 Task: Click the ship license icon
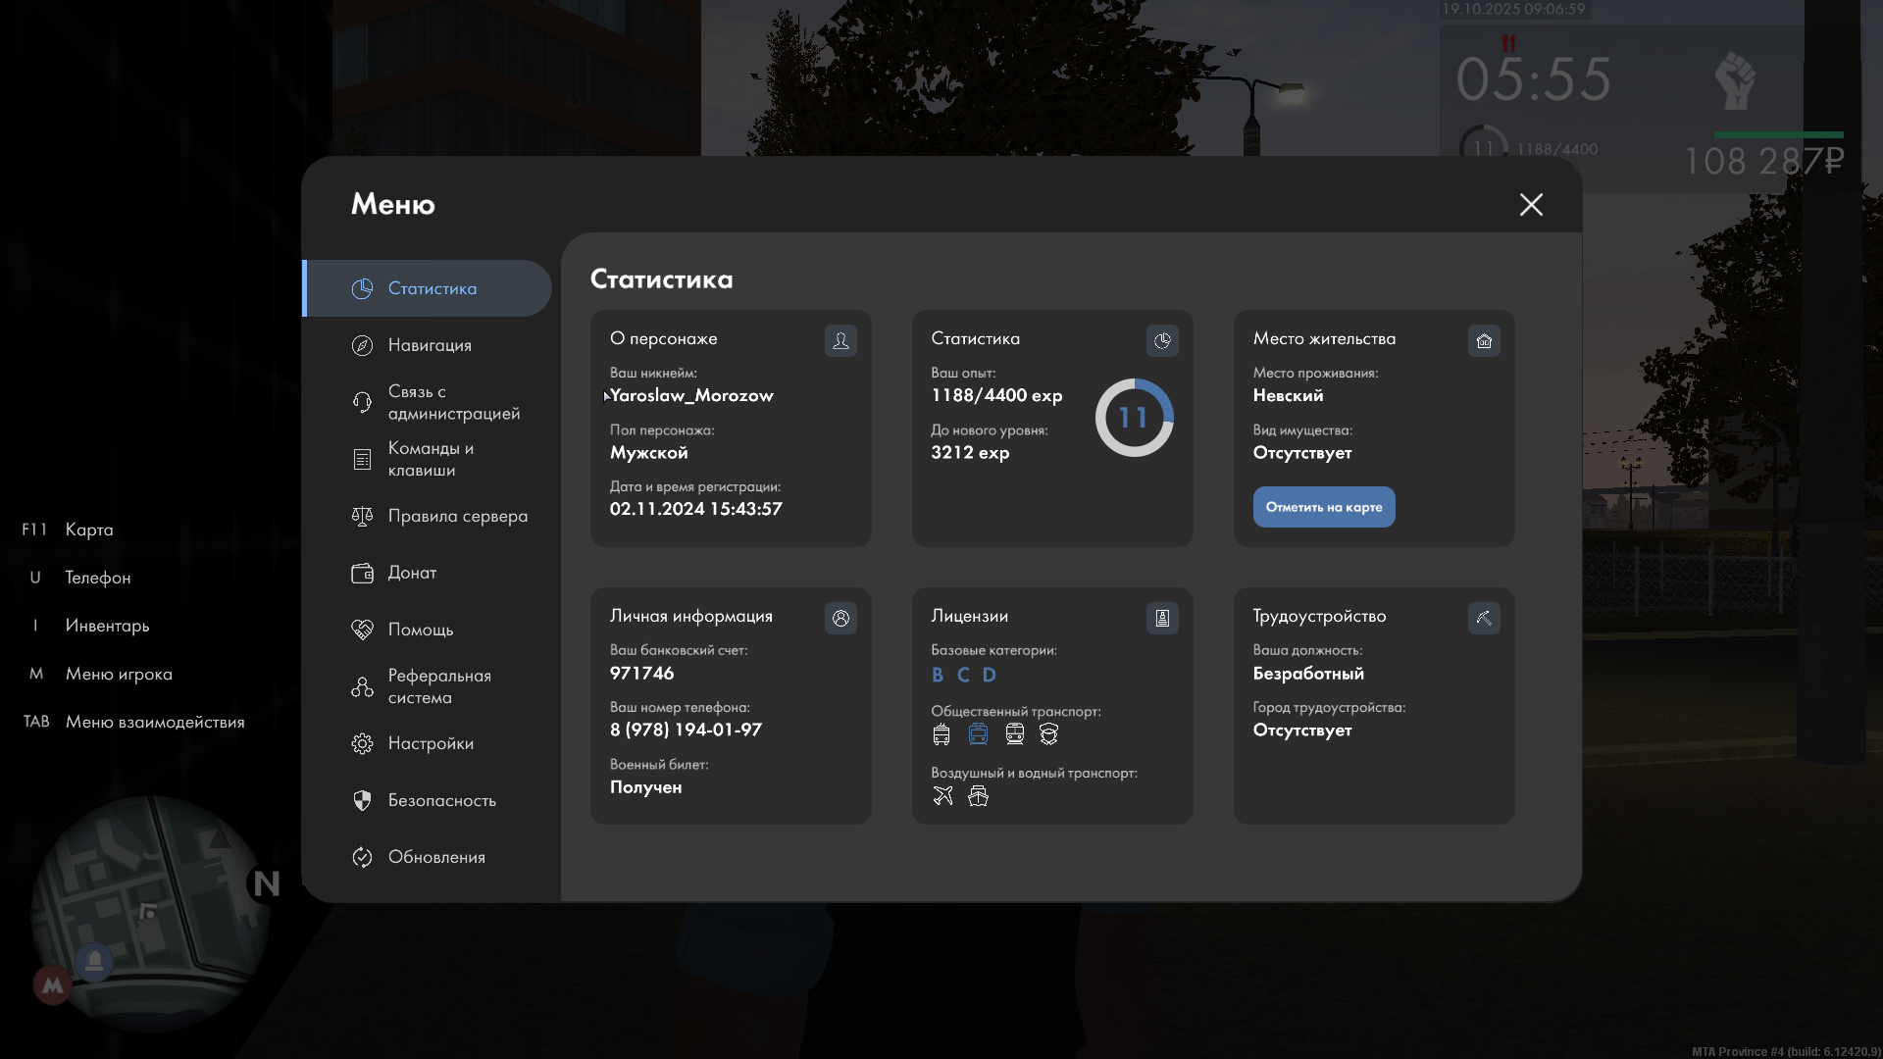(978, 795)
